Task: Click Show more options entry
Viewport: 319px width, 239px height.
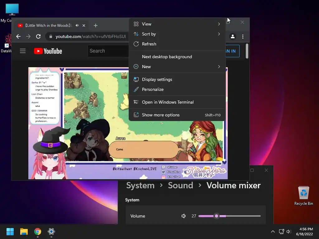Action: pos(177,115)
